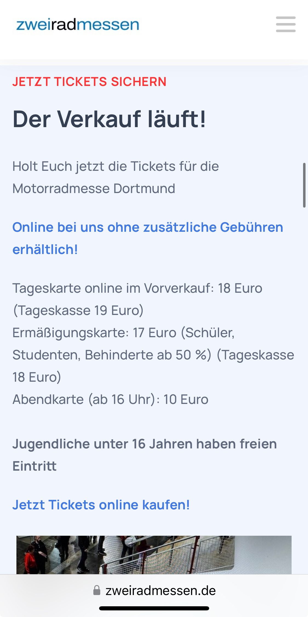Tap the zweiradmessen.de address field
The image size is (308, 617).
pyautogui.click(x=160, y=591)
